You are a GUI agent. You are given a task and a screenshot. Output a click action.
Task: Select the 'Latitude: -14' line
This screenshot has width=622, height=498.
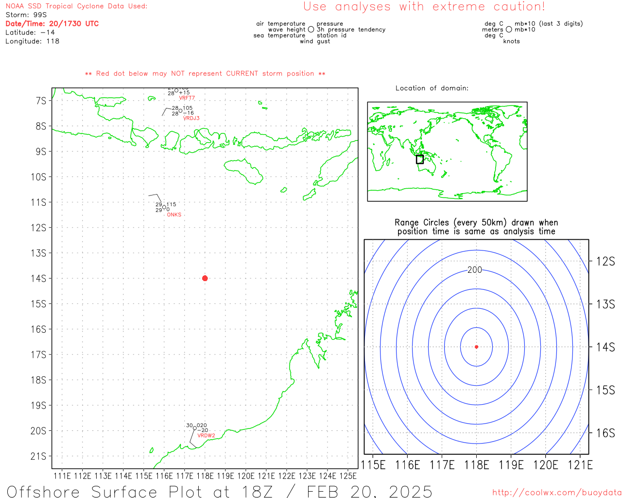pos(30,33)
